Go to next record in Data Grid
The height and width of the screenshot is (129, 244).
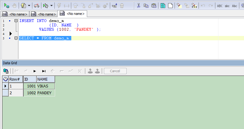tap(35, 71)
